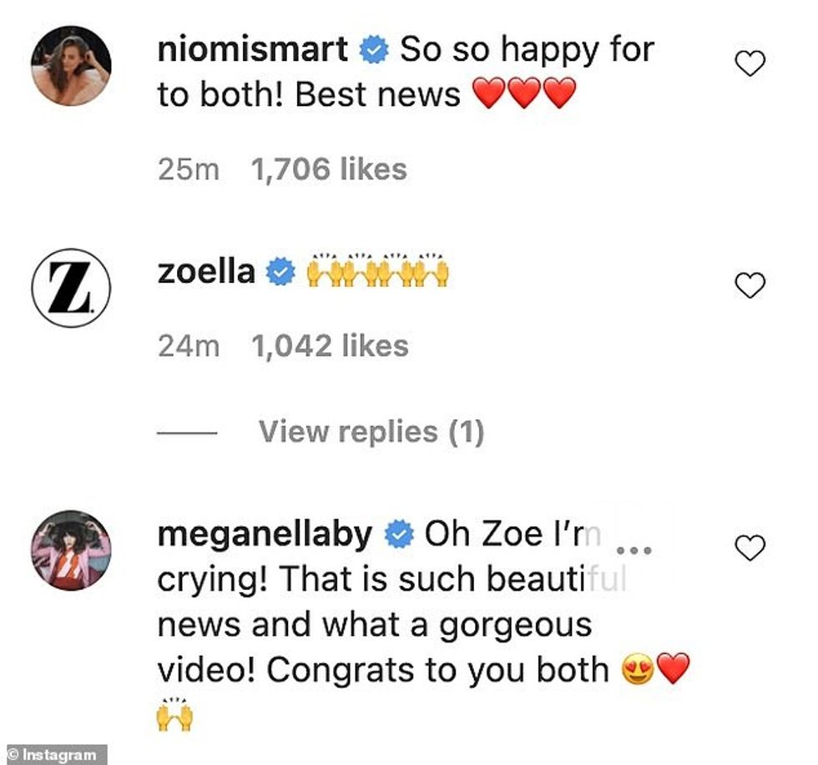Like meganellaby's comment using the heart icon
This screenshot has height=765, width=818.
pyautogui.click(x=749, y=547)
